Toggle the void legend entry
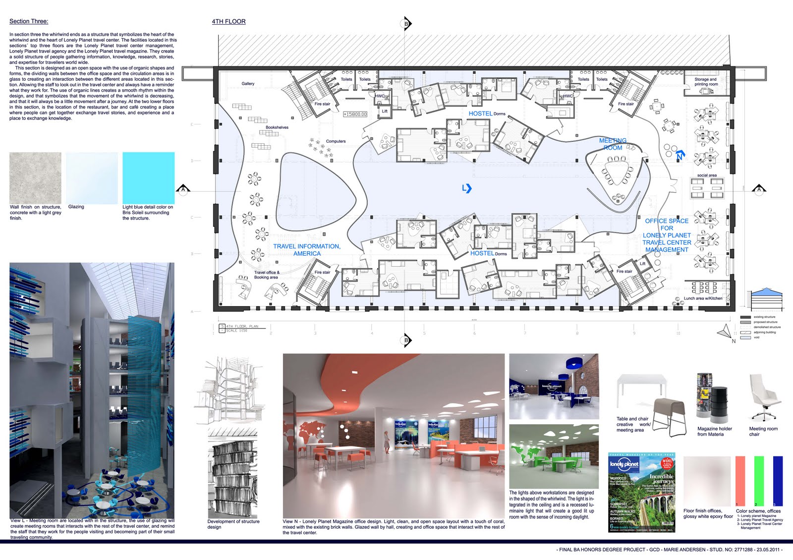 tap(746, 337)
